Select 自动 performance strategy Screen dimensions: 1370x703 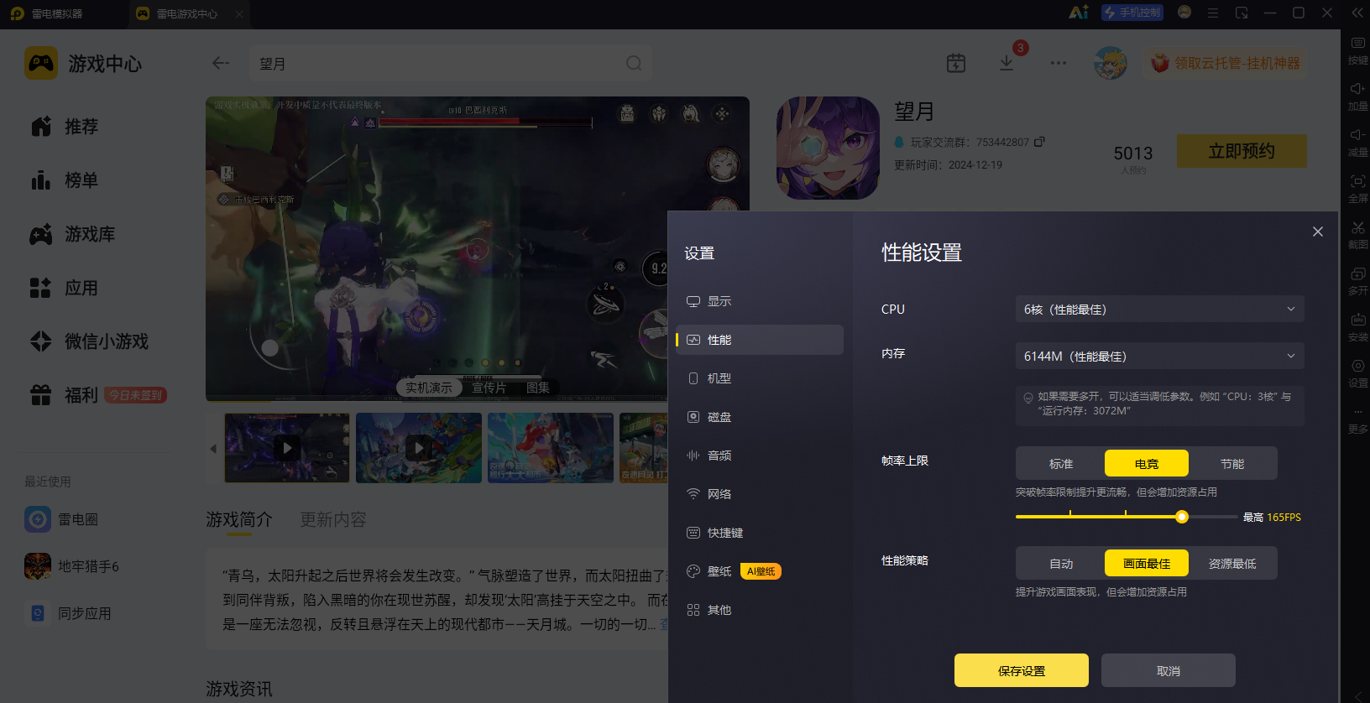point(1061,563)
